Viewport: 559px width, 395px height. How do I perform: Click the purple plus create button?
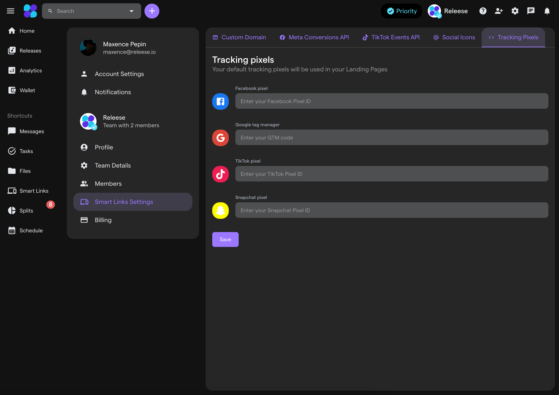tap(152, 11)
